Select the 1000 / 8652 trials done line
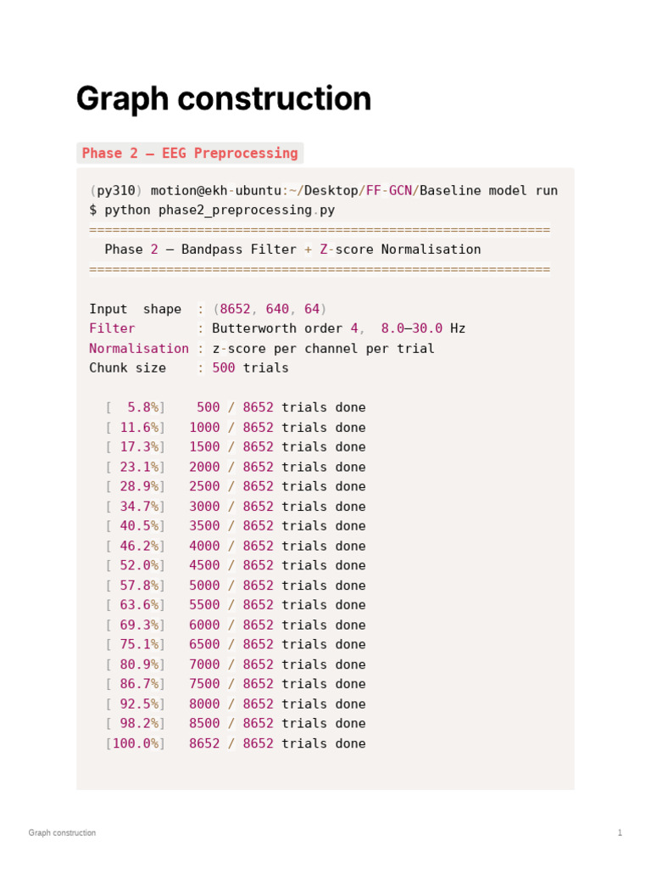This screenshot has width=651, height=869. 236,428
